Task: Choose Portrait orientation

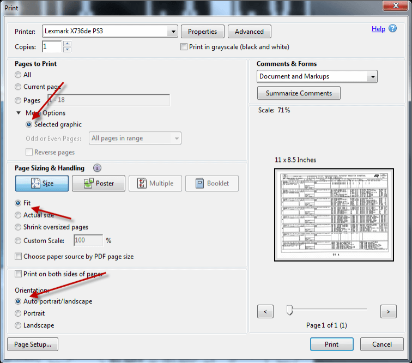Action: tap(18, 313)
